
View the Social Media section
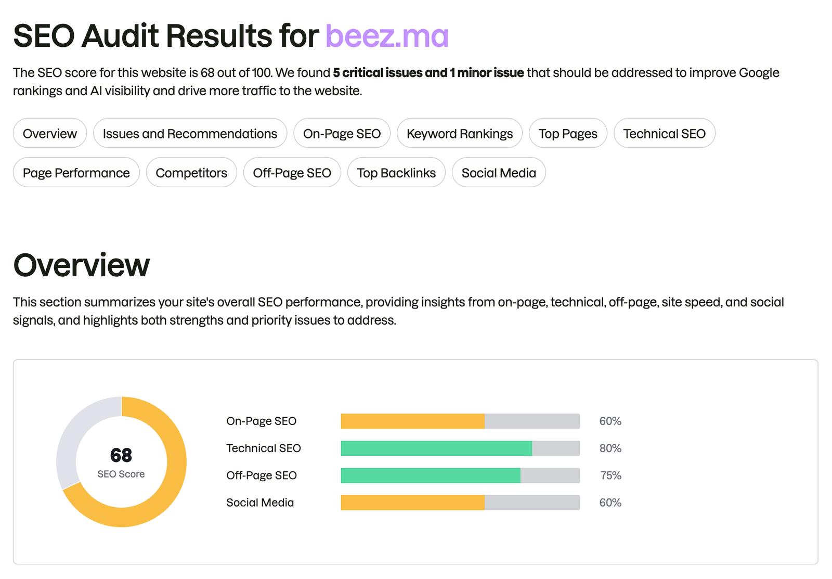pos(498,172)
